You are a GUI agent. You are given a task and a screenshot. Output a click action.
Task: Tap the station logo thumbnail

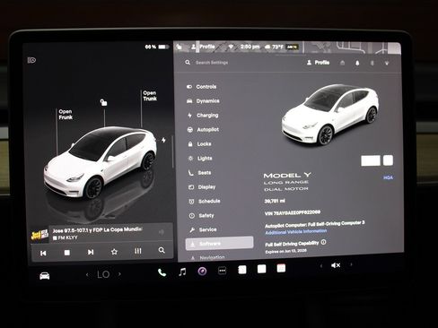(39, 236)
